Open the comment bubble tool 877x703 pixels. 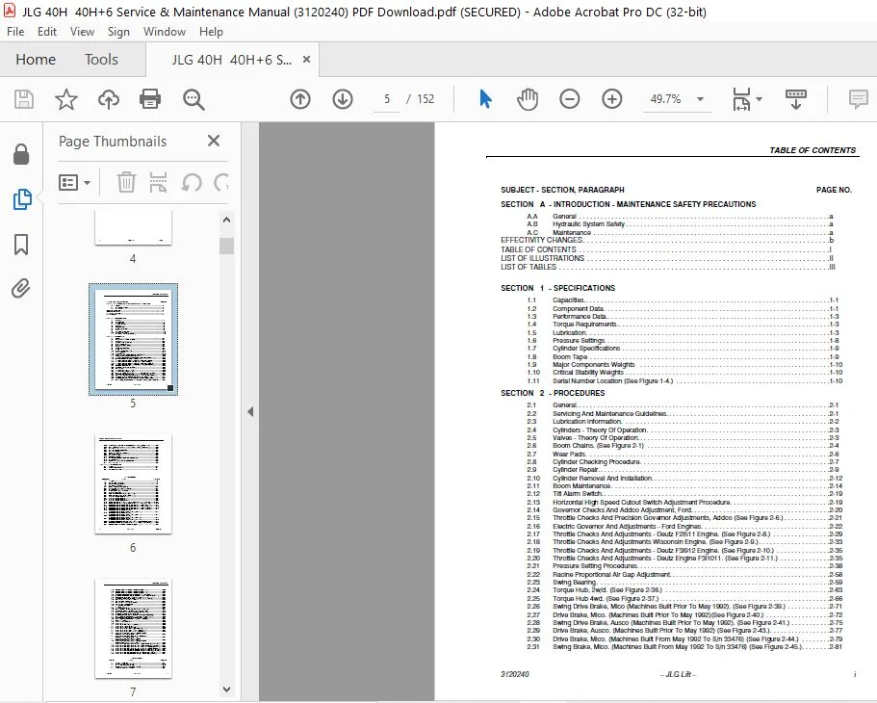tap(858, 99)
